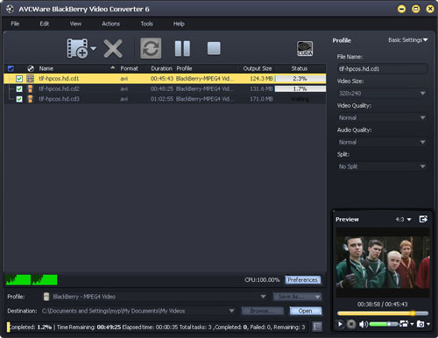Image resolution: width=438 pixels, height=338 pixels.
Task: Open the Basic Settings dropdown
Action: pos(408,40)
